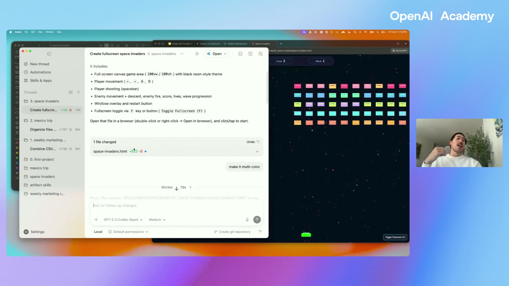Click the make it multi-color suggestion

(x=244, y=167)
